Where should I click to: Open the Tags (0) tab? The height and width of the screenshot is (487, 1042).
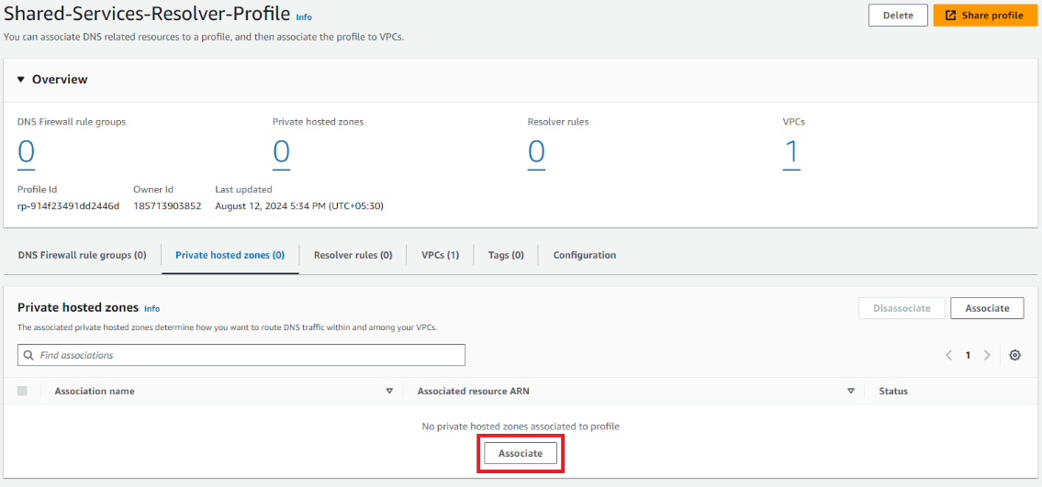(506, 255)
